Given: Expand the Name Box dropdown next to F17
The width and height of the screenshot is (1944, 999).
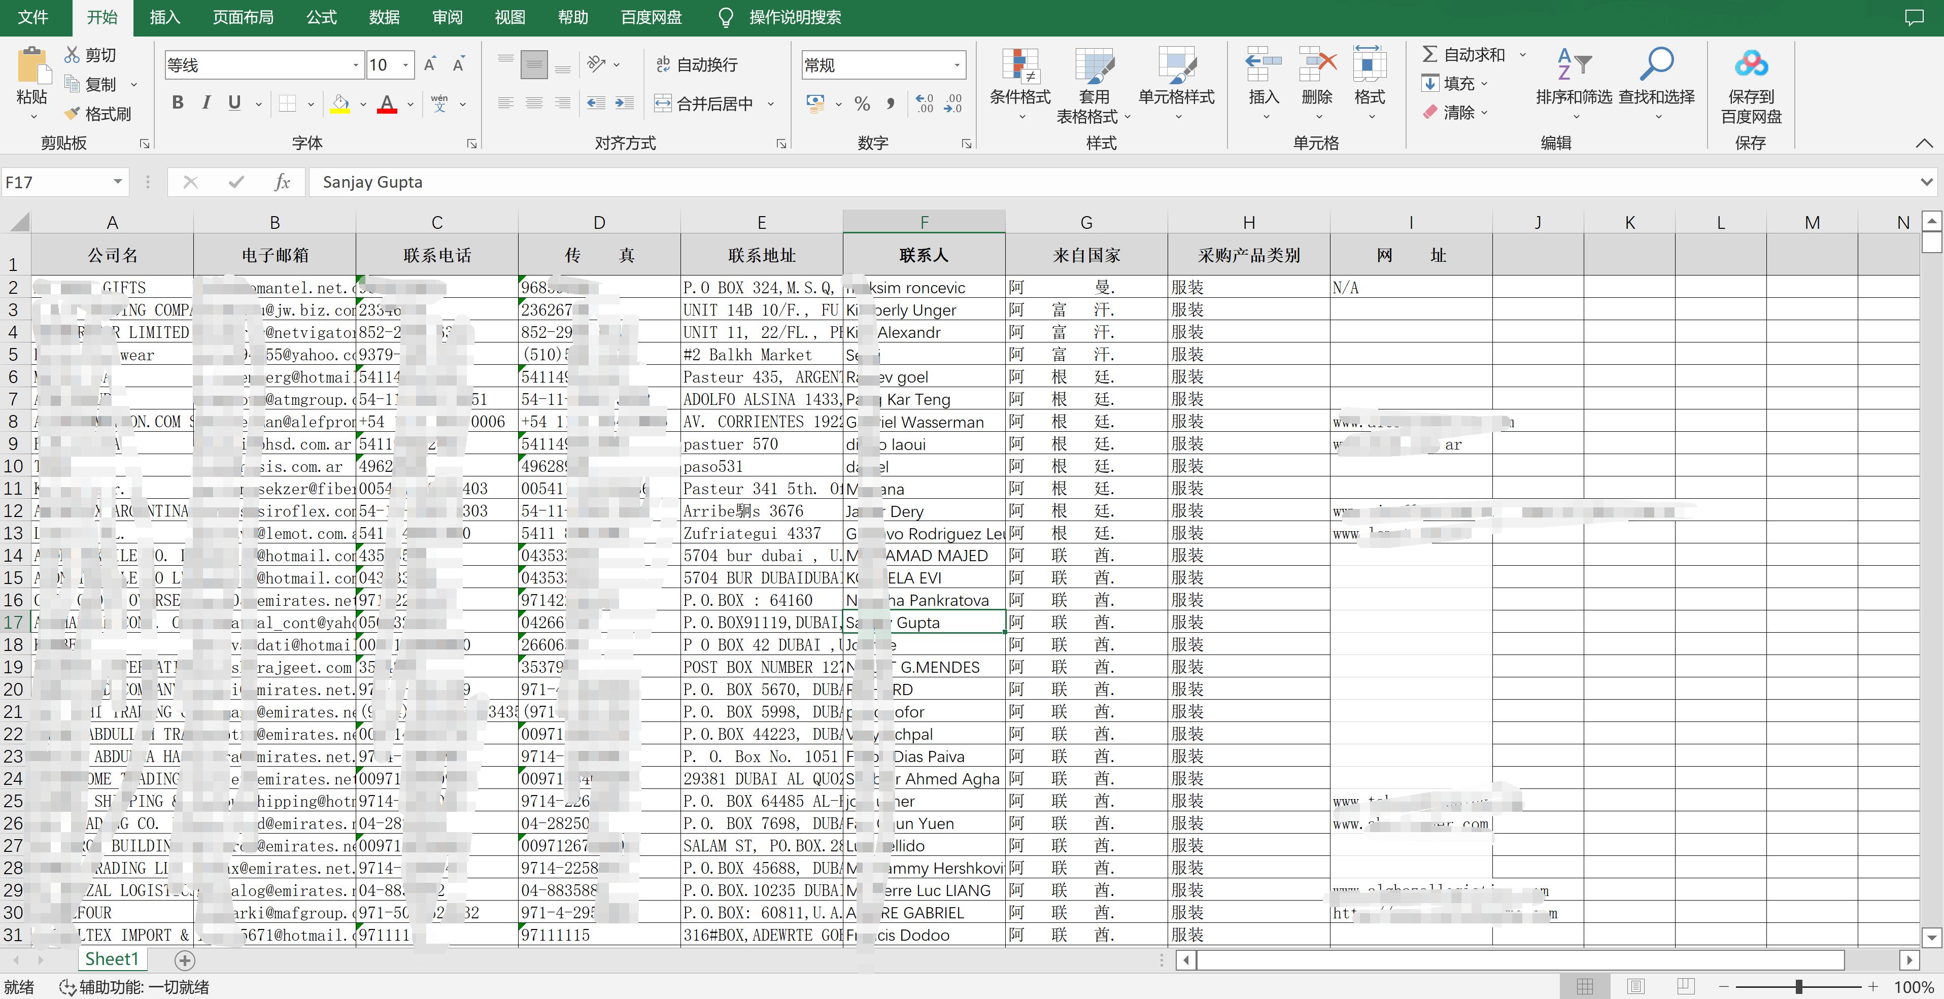Looking at the screenshot, I should (118, 182).
